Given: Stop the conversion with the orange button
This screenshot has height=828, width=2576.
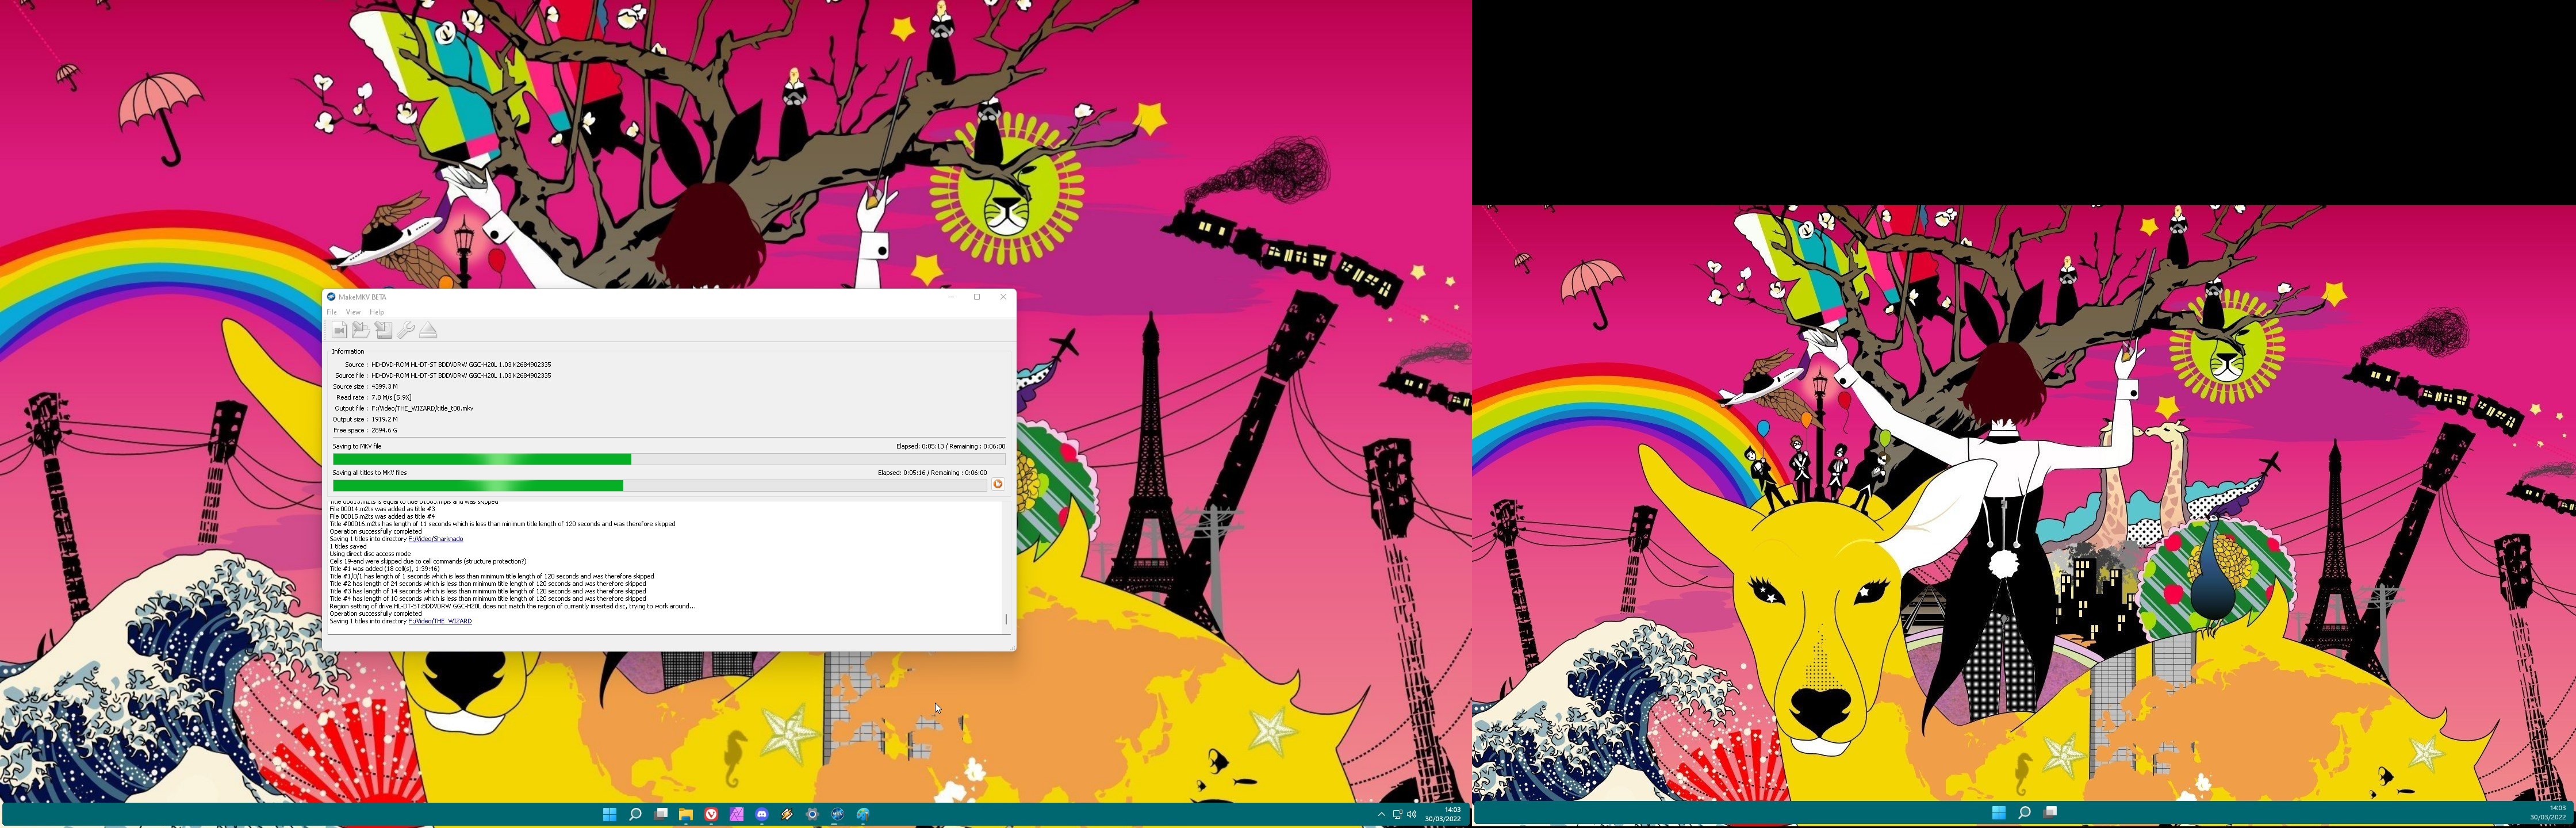Looking at the screenshot, I should [x=997, y=484].
